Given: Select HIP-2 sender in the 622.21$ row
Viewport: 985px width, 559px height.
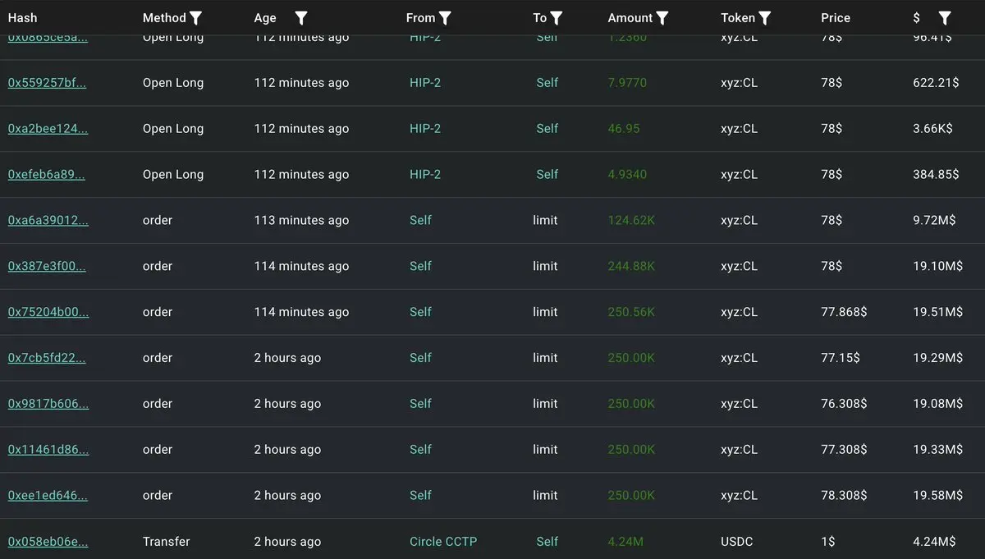Looking at the screenshot, I should [x=425, y=83].
